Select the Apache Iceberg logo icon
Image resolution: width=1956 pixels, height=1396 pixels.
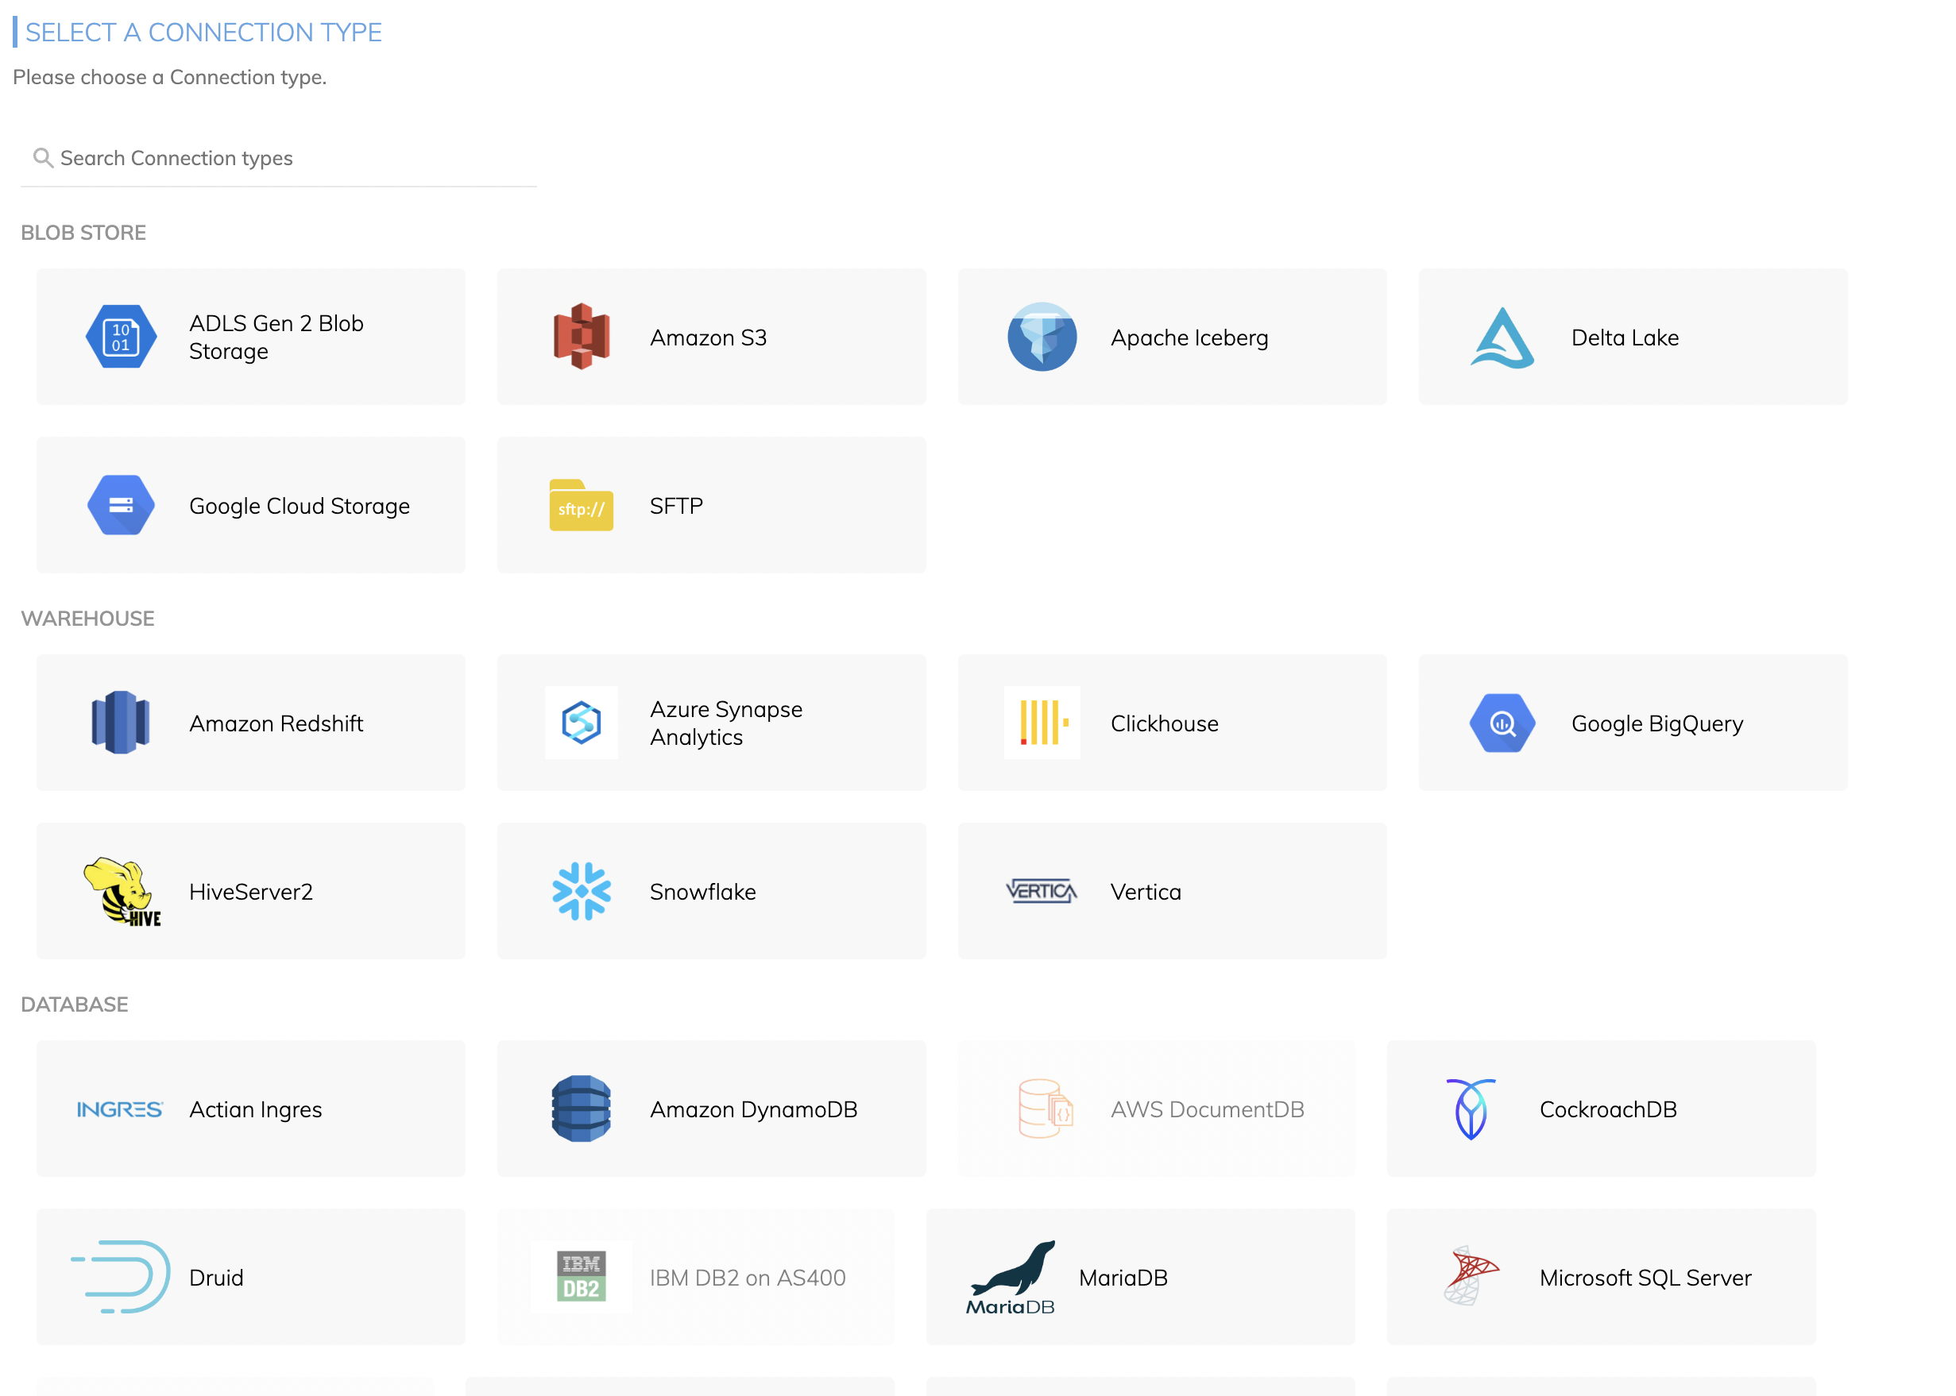coord(1042,337)
